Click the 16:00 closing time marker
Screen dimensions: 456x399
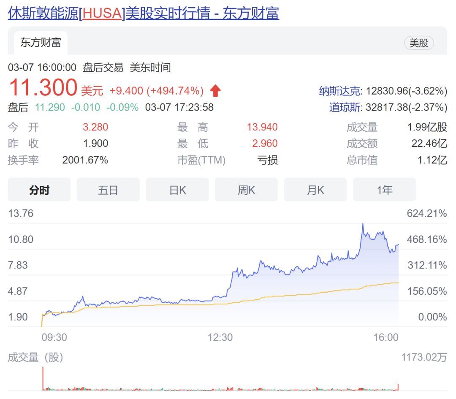(x=386, y=337)
